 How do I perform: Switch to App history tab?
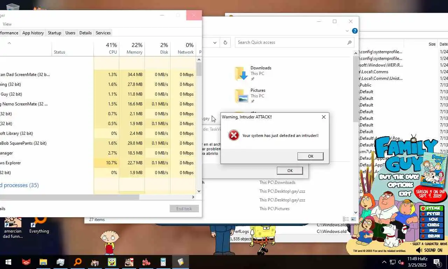(x=33, y=33)
